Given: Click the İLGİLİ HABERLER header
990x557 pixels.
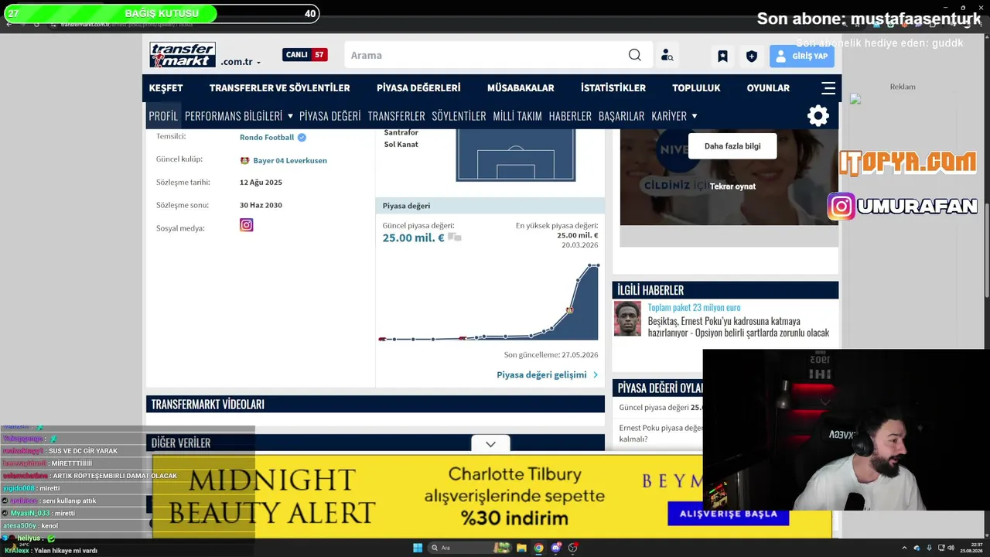Looking at the screenshot, I should coord(725,290).
